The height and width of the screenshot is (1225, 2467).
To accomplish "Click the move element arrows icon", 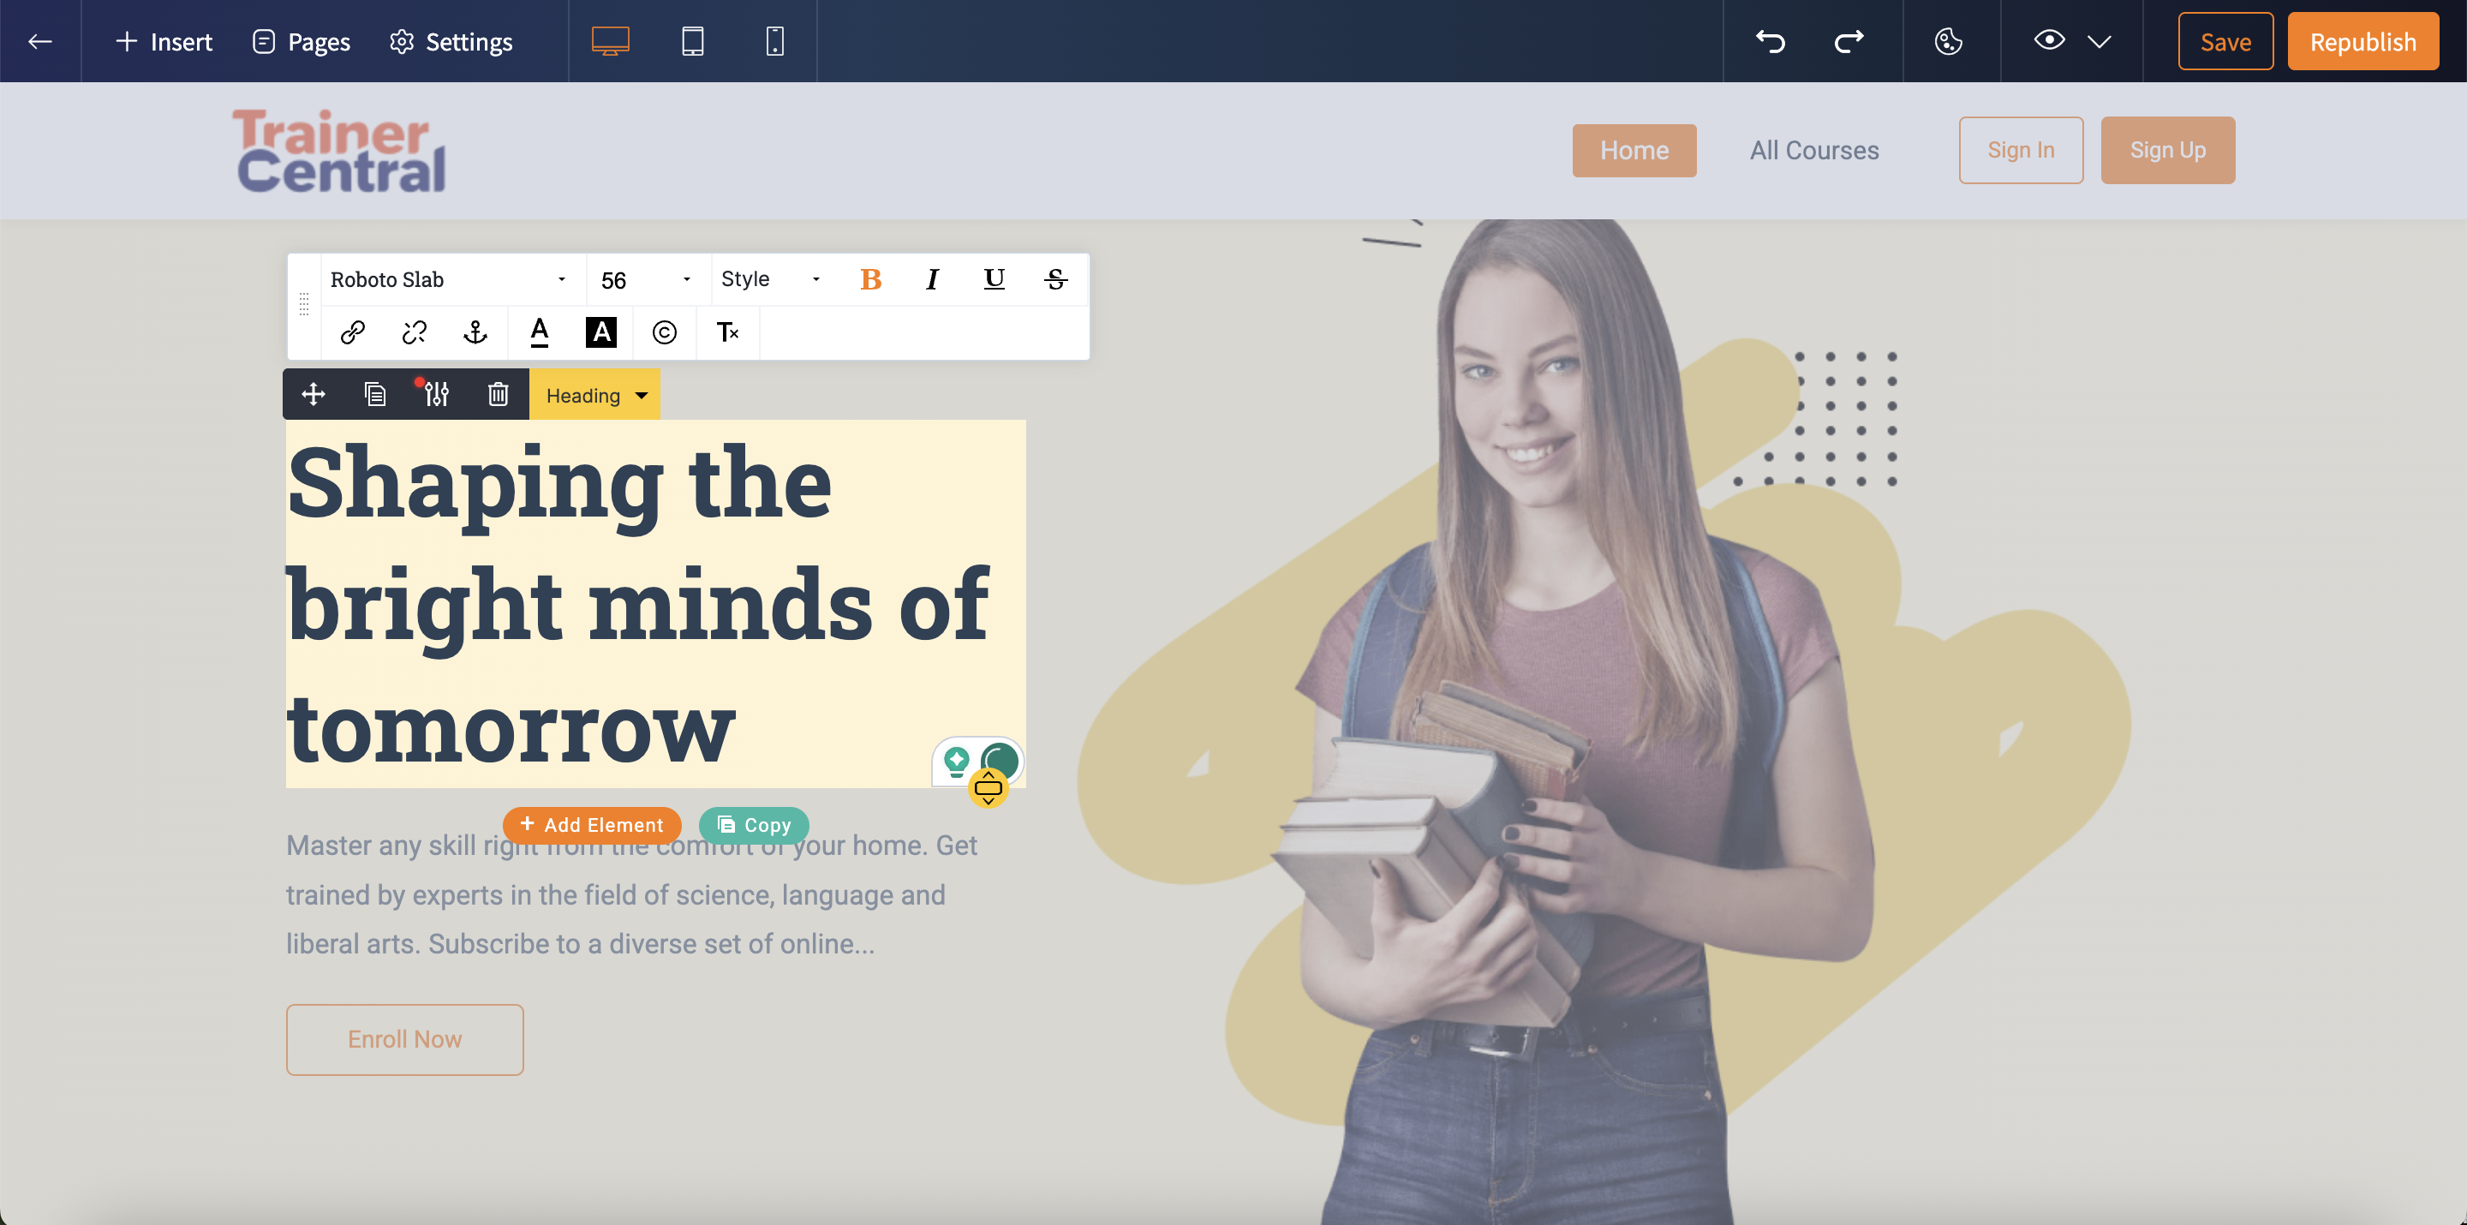I will coord(314,395).
